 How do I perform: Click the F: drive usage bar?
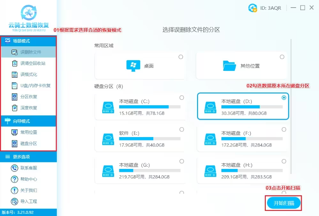[x=252, y=139]
